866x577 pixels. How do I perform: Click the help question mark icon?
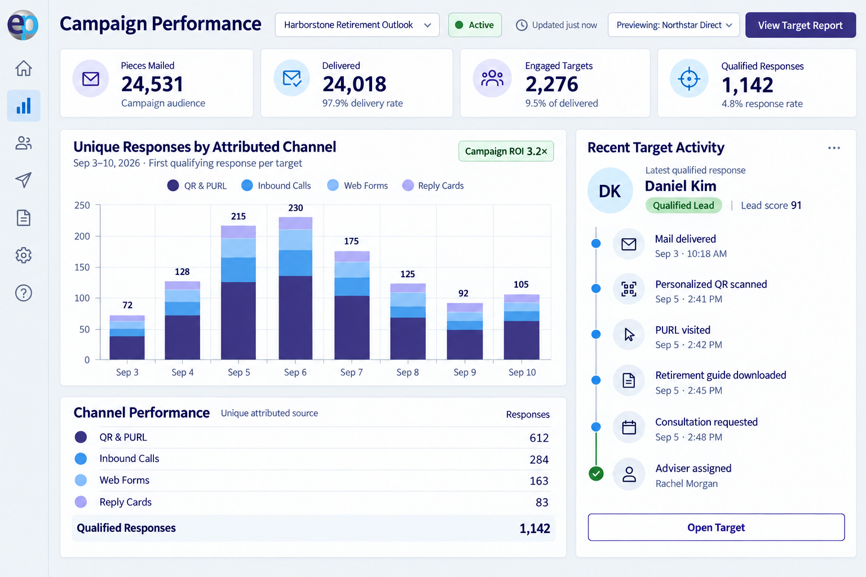(24, 293)
